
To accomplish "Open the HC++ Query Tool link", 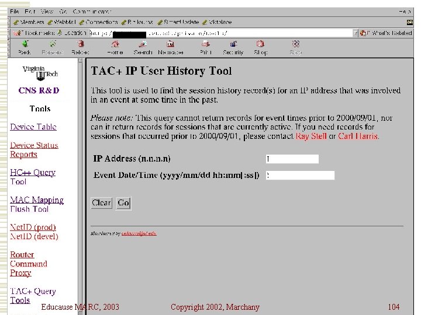I will click(x=33, y=177).
